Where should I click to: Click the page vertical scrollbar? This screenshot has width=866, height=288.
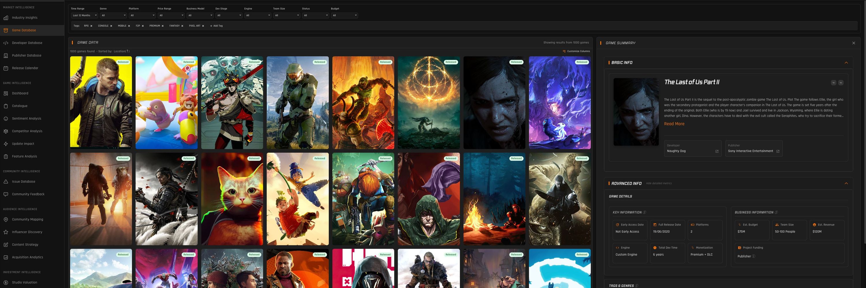(865, 122)
